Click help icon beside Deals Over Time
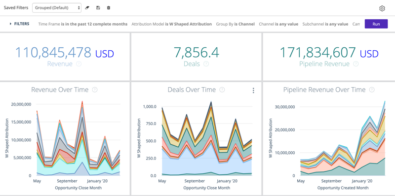This screenshot has width=395, height=196. [222, 90]
